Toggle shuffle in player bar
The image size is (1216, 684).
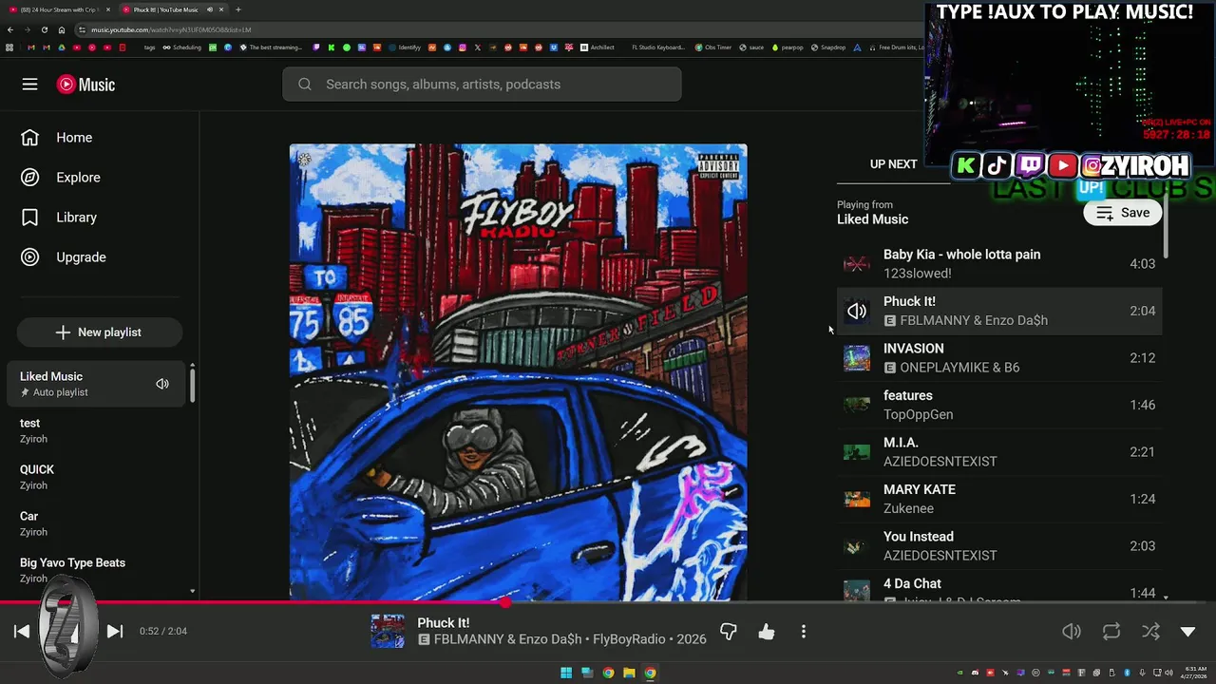point(1150,632)
